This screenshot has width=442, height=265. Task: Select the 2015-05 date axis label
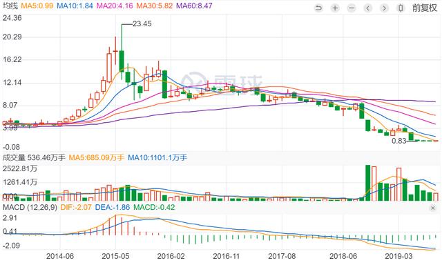pyautogui.click(x=115, y=256)
